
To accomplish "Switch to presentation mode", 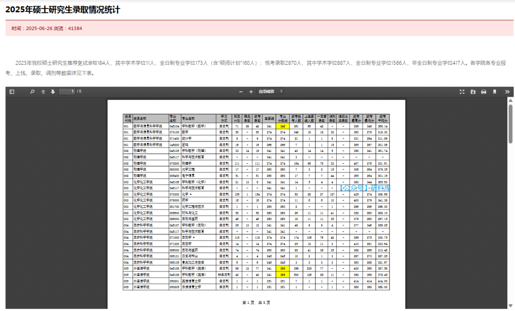I will click(462, 91).
